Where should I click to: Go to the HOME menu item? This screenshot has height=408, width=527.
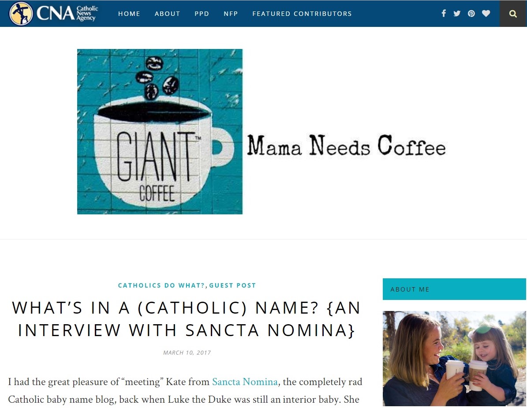coord(129,14)
